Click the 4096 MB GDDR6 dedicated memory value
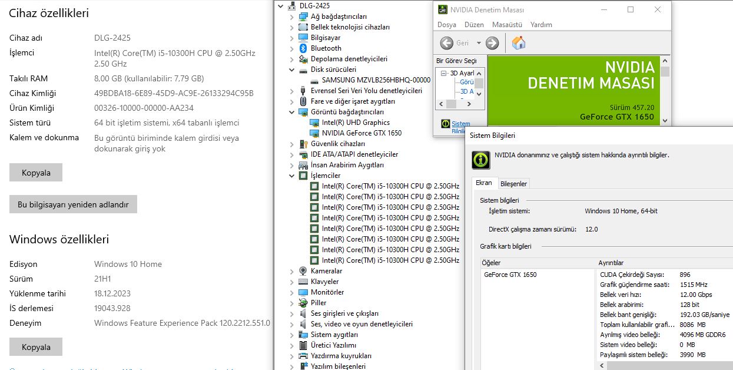This screenshot has width=733, height=370. pyautogui.click(x=702, y=335)
